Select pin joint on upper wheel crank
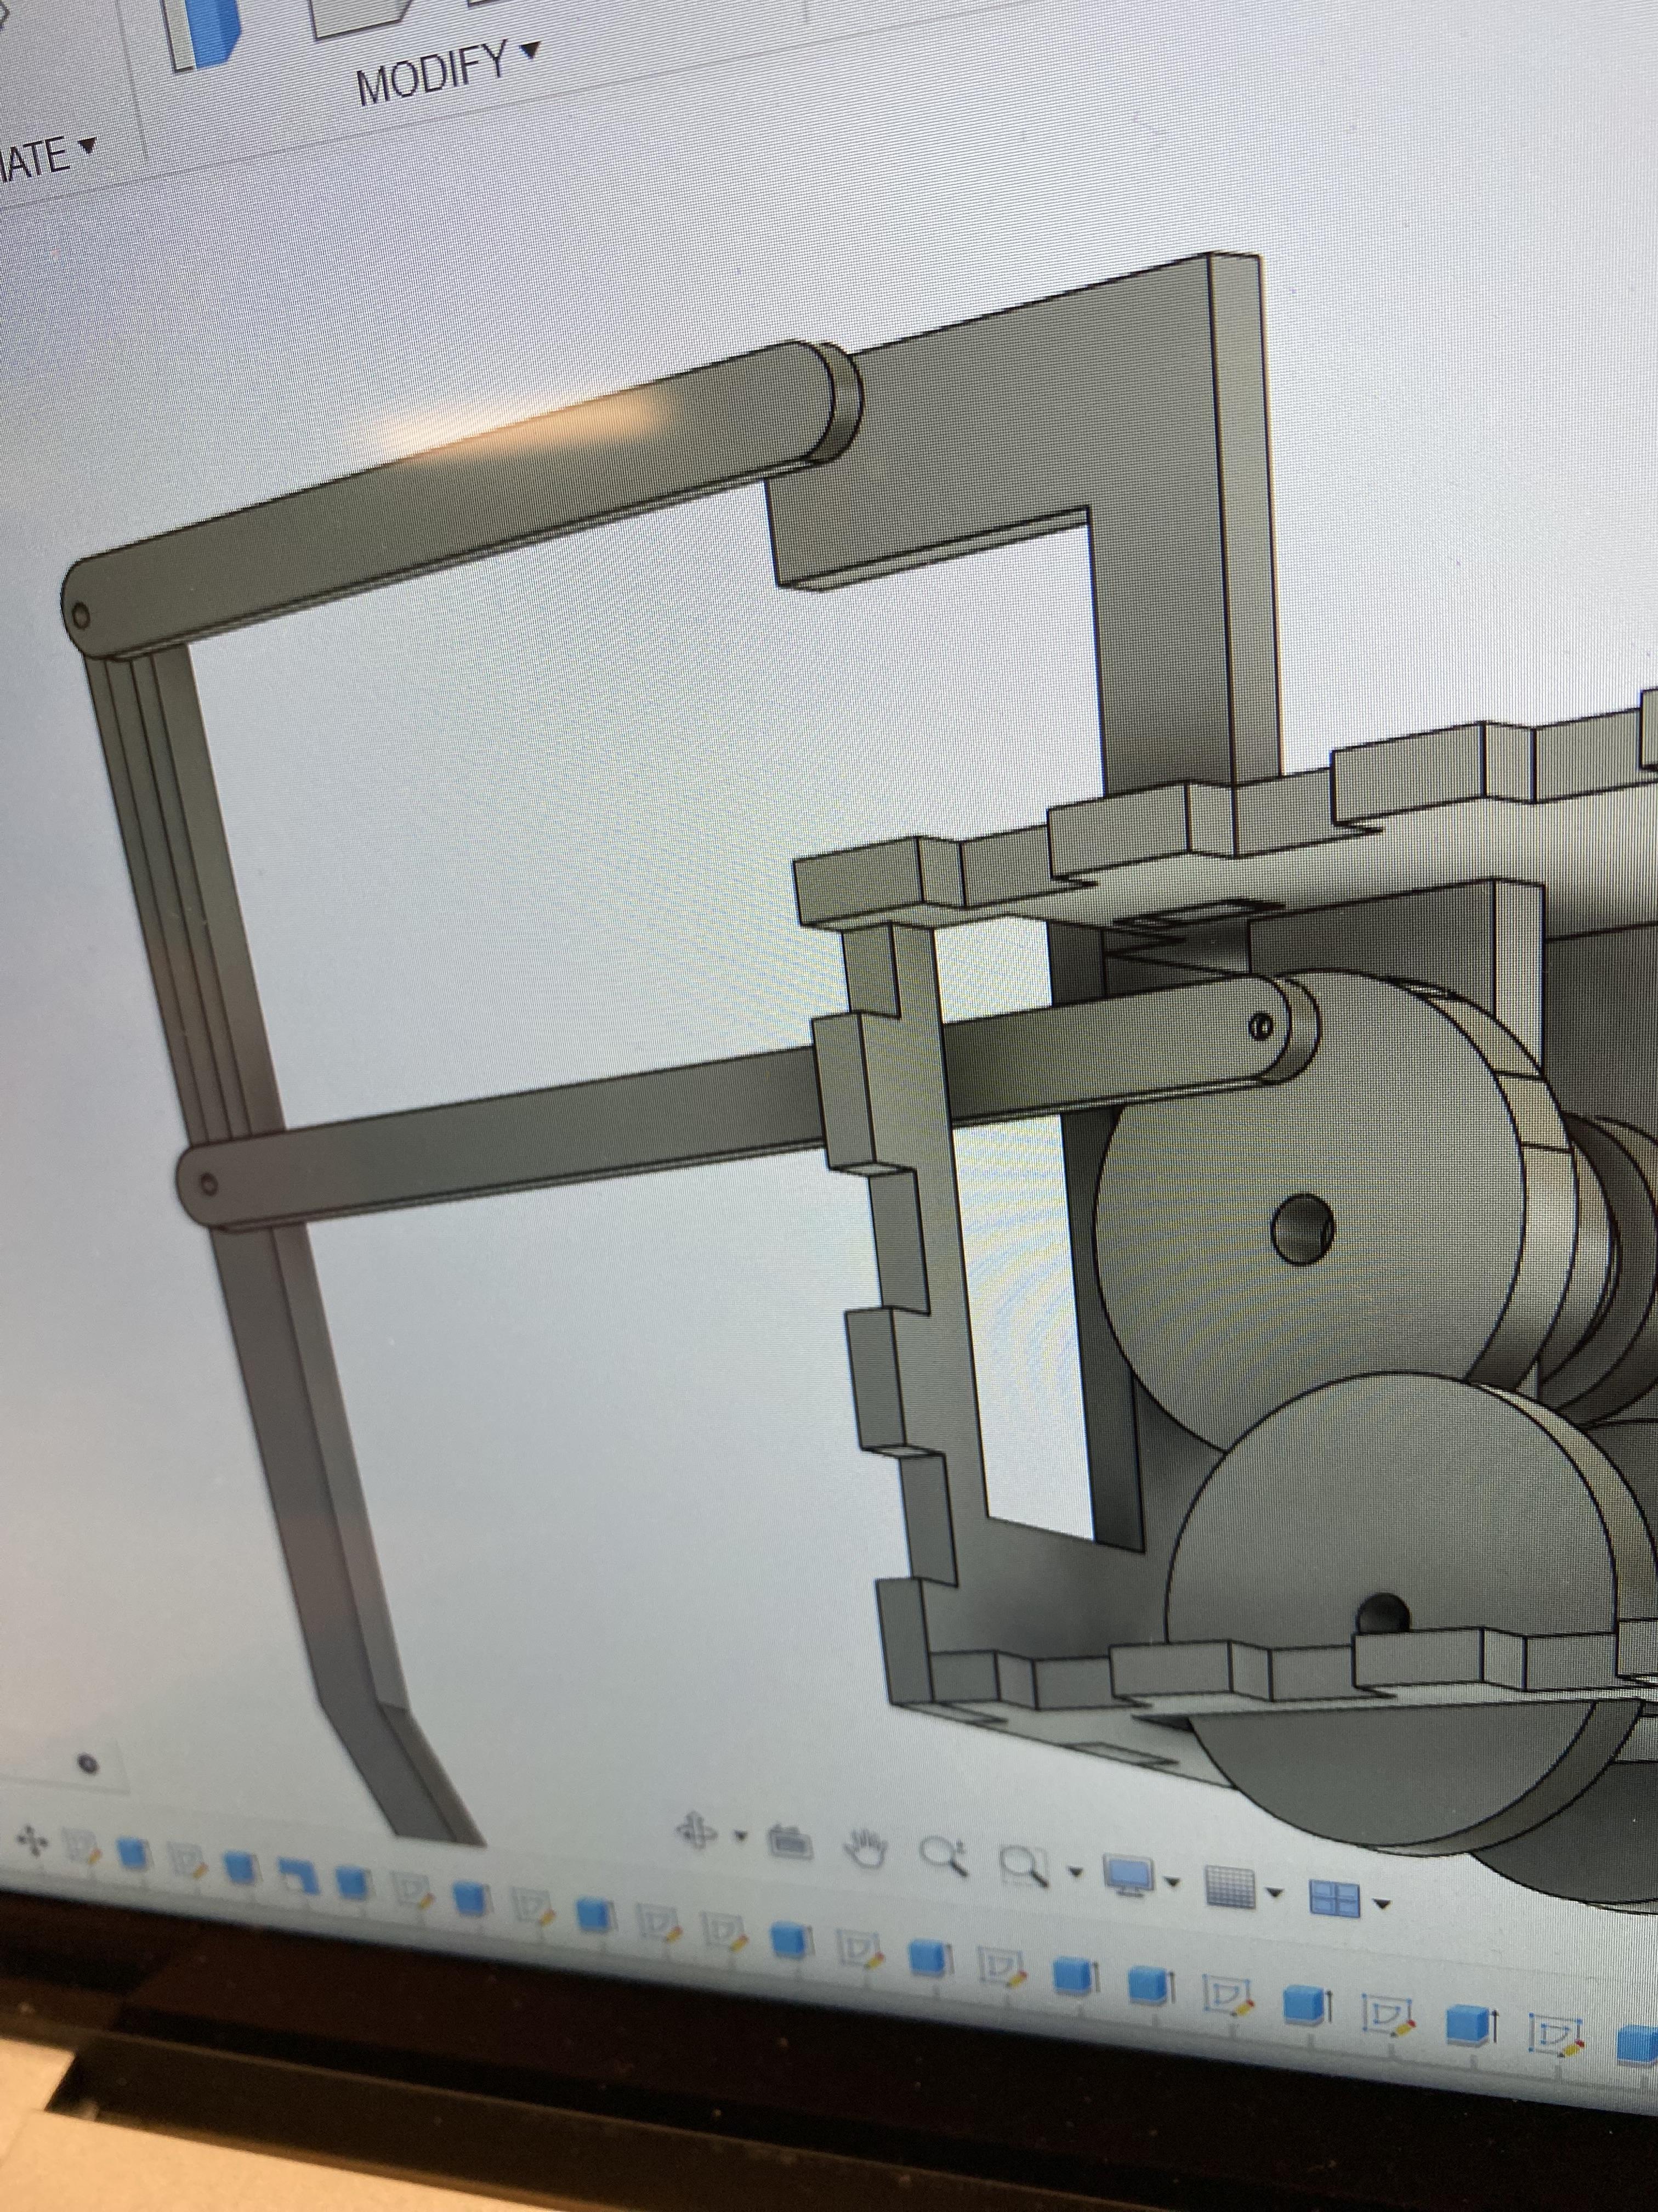The height and width of the screenshot is (2212, 1658). [1262, 1026]
